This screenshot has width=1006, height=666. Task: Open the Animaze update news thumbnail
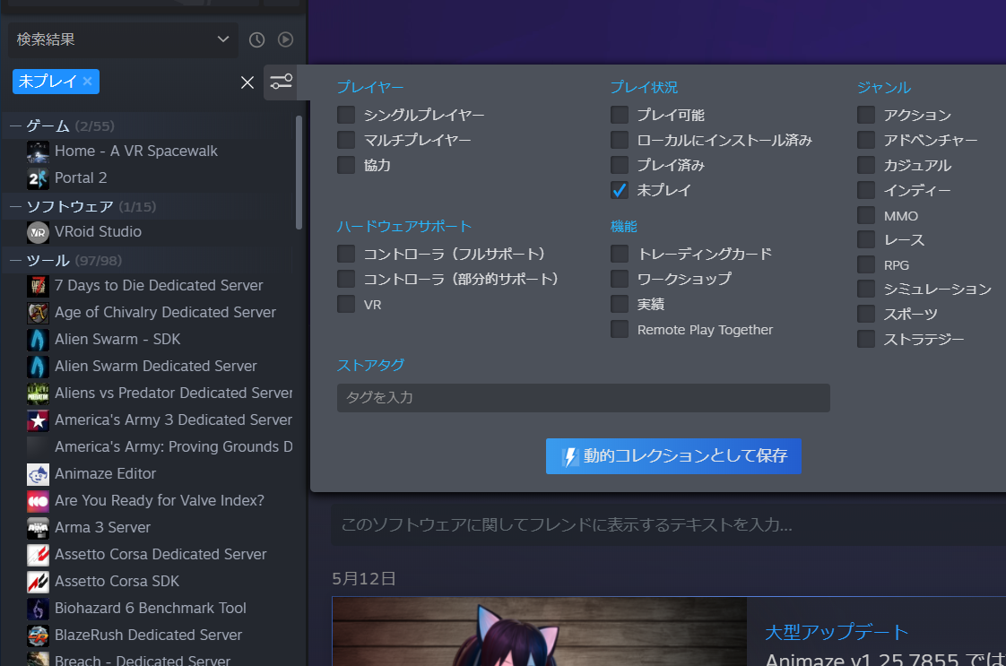(540, 631)
